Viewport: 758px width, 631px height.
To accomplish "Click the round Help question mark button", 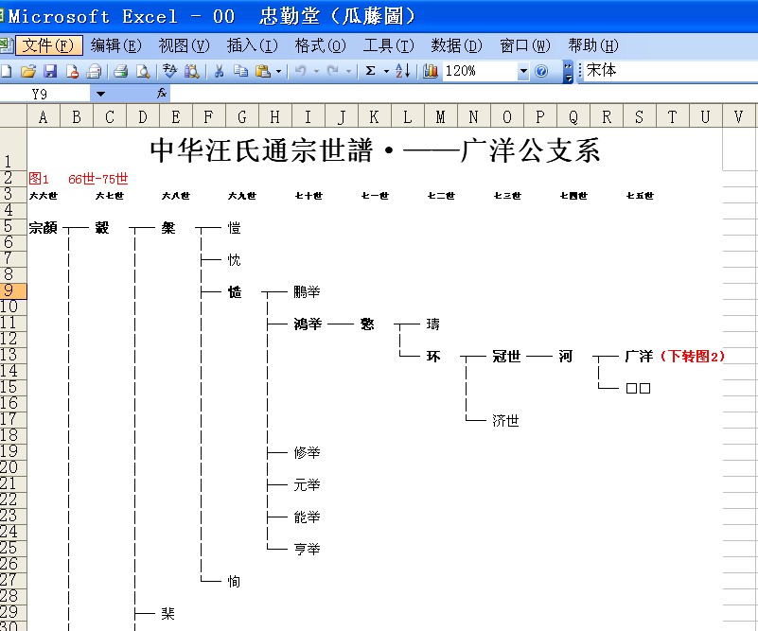I will 540,70.
